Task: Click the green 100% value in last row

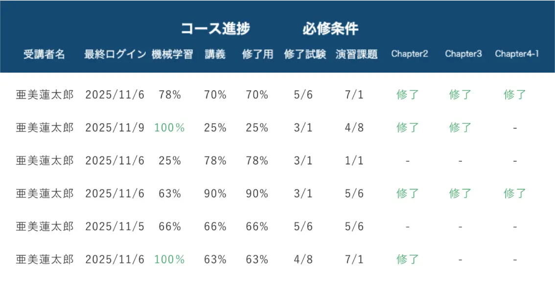Action: pyautogui.click(x=169, y=260)
